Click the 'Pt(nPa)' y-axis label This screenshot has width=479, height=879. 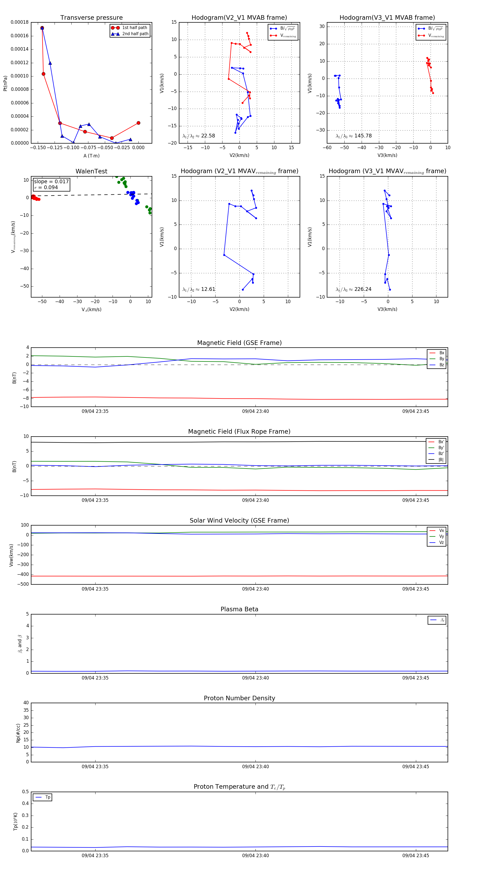5,83
